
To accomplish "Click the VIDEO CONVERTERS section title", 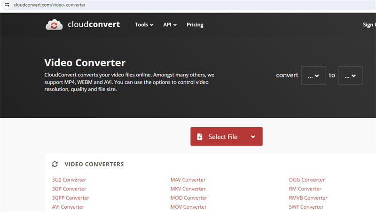I will [x=94, y=164].
